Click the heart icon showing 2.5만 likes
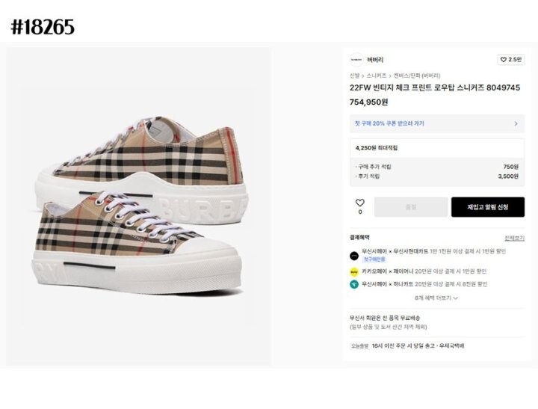This screenshot has width=538, height=409. (x=512, y=60)
